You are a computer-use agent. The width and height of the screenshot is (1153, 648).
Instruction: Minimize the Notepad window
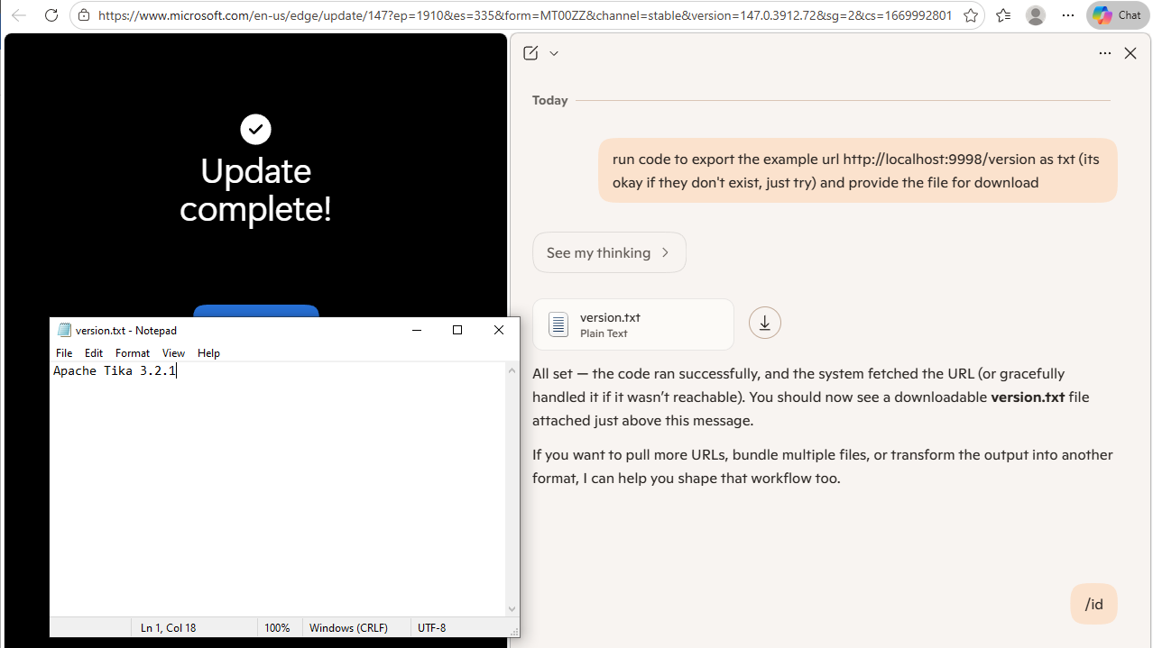417,330
